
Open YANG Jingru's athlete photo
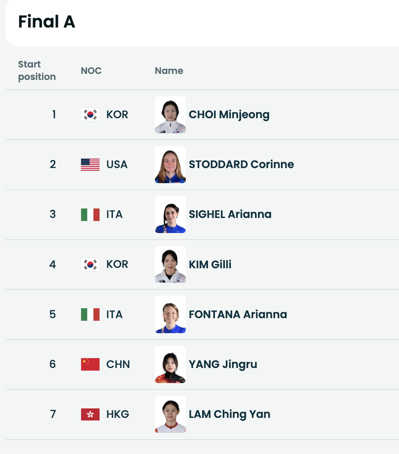[x=170, y=364]
